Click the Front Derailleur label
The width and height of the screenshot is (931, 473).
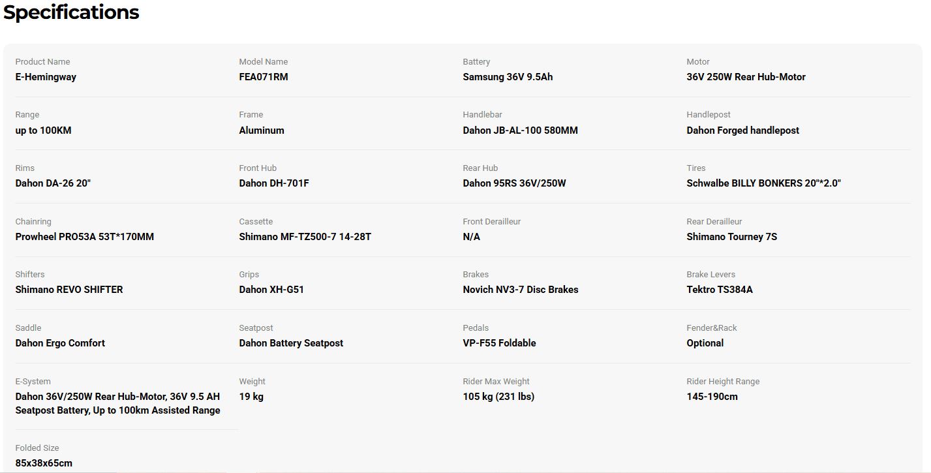coord(491,222)
